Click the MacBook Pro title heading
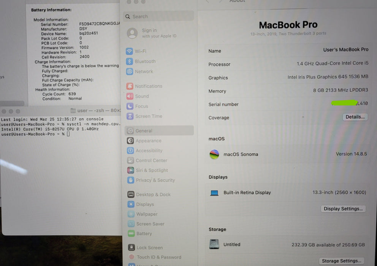This screenshot has width=377, height=266. click(x=288, y=25)
